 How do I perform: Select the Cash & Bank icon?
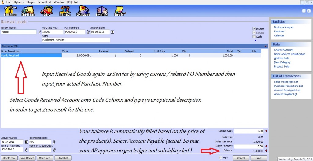coord(83,12)
